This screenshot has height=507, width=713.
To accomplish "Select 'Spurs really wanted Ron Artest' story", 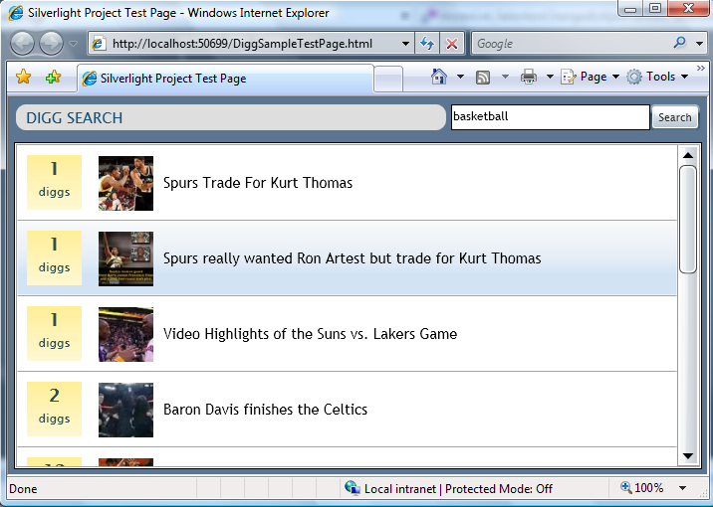I will (x=347, y=258).
